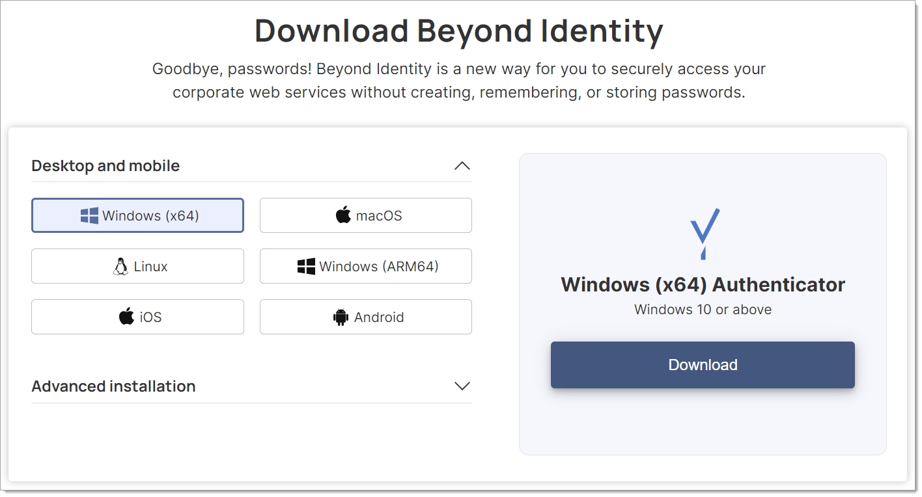
Task: Select the Linux penguin icon
Action: coord(120,265)
